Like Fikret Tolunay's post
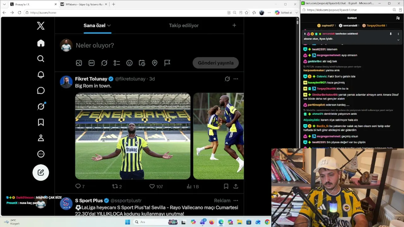404x227 pixels. click(x=156, y=186)
